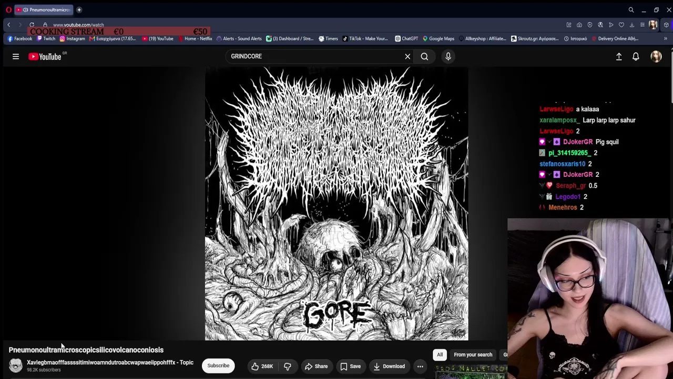Open the (19) YouTube bookmark
This screenshot has height=379, width=673.
click(158, 38)
